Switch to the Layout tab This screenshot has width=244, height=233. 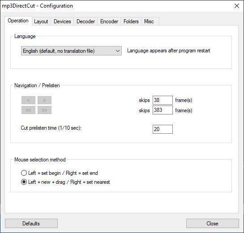[x=41, y=21]
